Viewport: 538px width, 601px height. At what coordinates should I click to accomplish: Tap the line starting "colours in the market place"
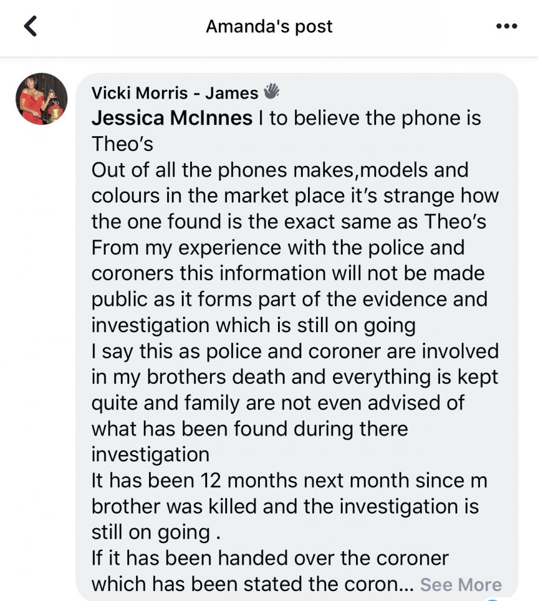[295, 195]
